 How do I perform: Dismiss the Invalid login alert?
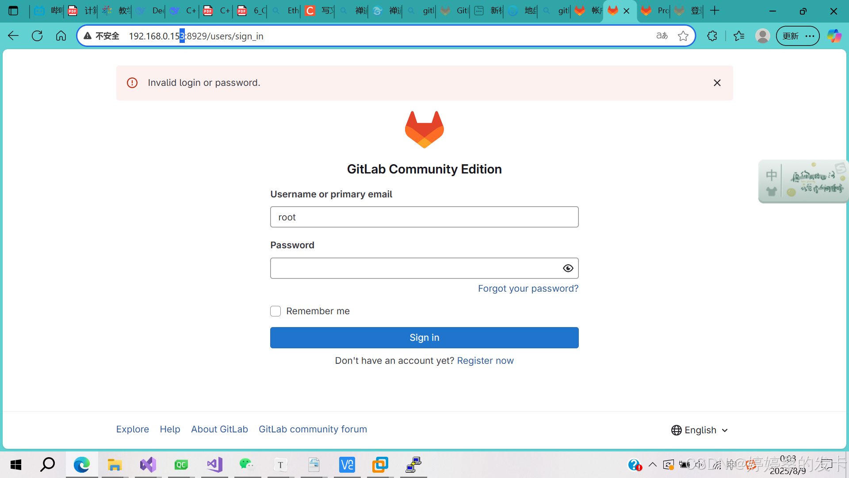click(x=717, y=83)
